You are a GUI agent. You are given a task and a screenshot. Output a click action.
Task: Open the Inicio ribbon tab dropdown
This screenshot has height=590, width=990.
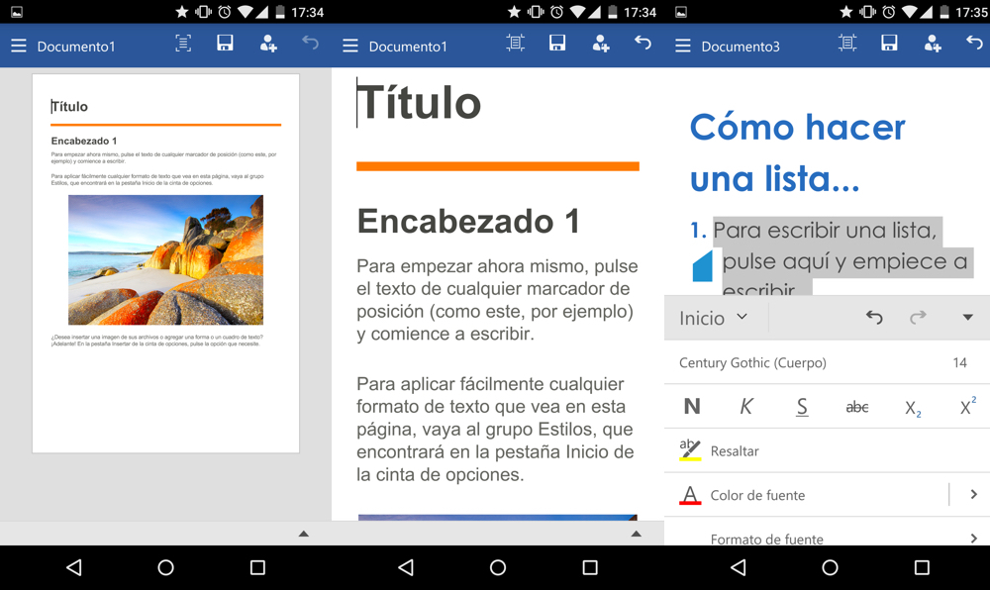click(714, 318)
